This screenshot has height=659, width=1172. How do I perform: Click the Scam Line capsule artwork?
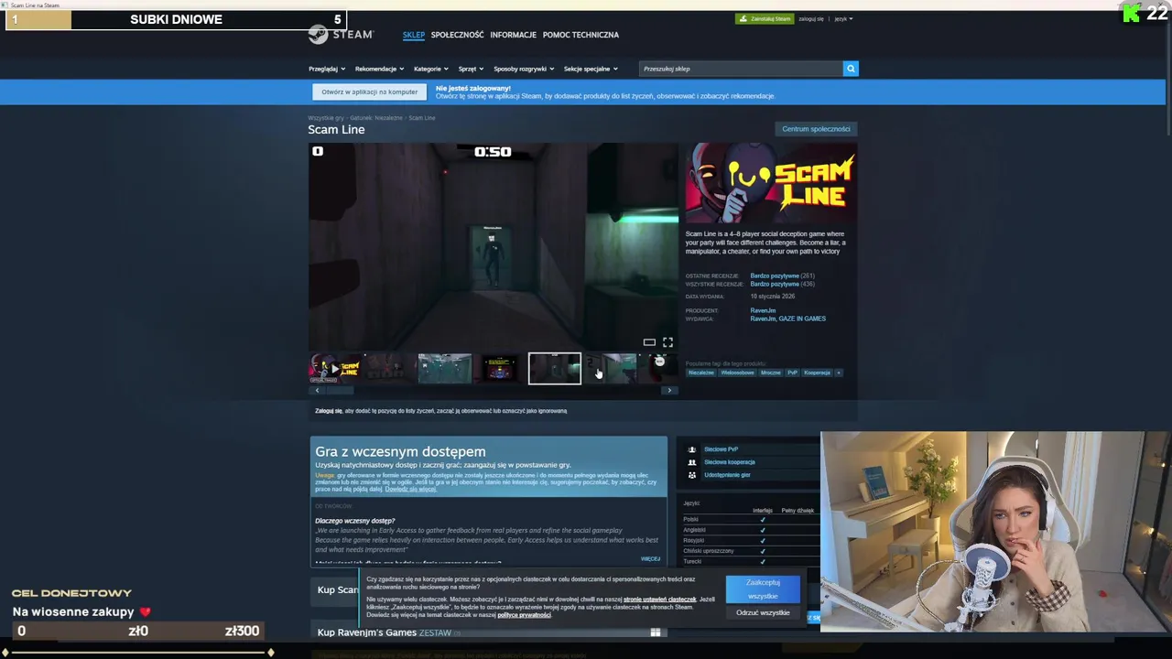[x=771, y=183]
